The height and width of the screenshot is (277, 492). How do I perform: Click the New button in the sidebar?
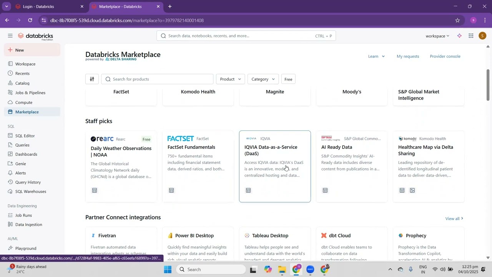32,50
